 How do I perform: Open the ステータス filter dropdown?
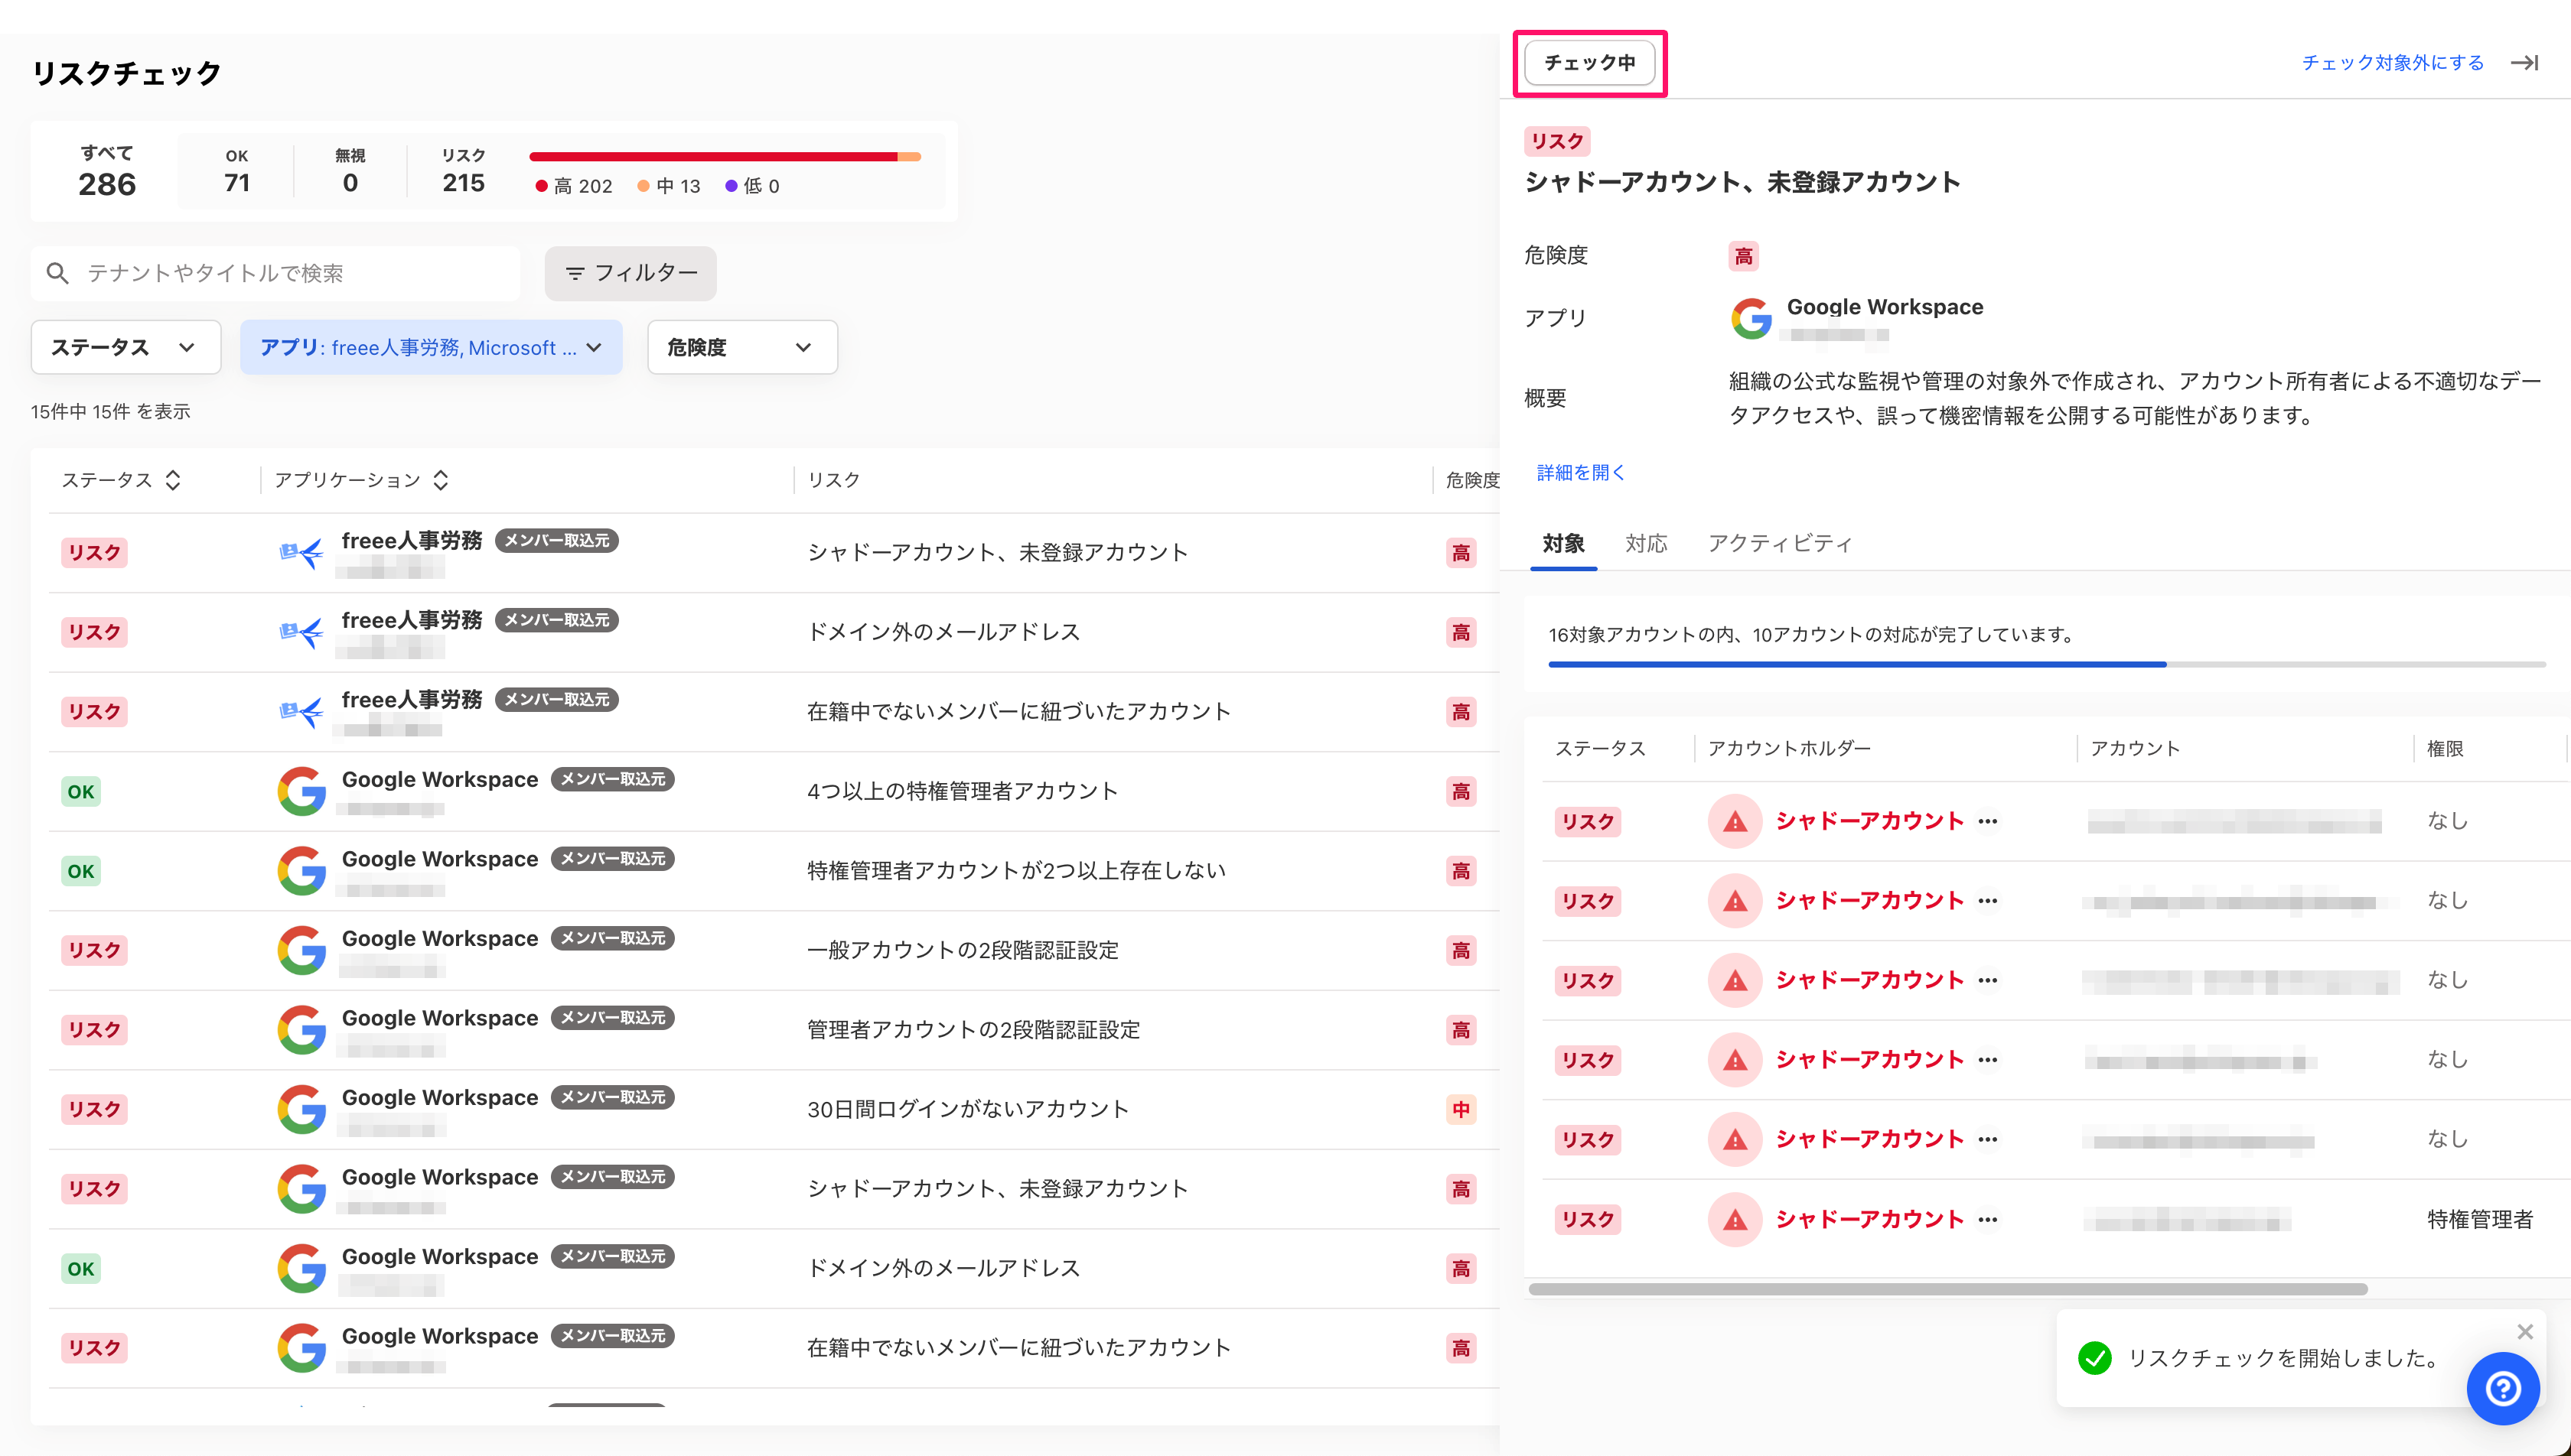[x=126, y=347]
